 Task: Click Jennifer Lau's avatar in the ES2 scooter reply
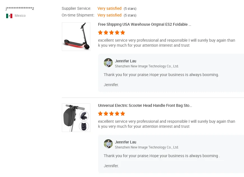[x=108, y=63]
